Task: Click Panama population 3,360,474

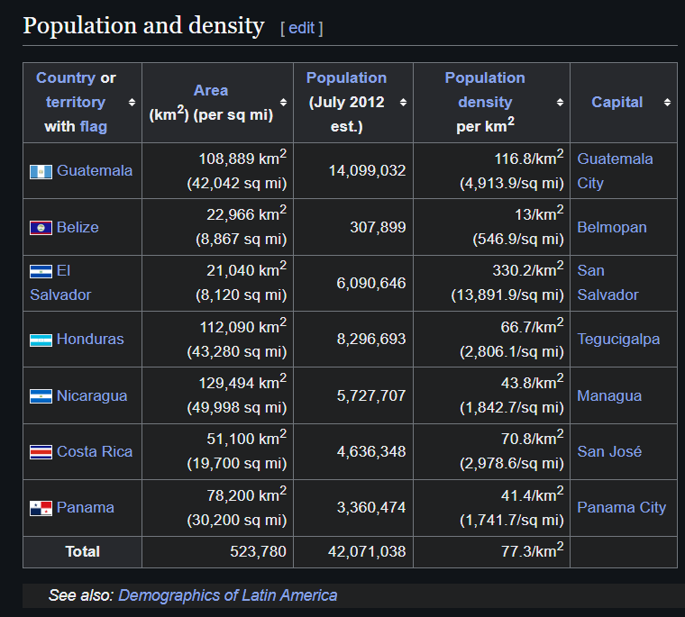Action: (x=371, y=507)
